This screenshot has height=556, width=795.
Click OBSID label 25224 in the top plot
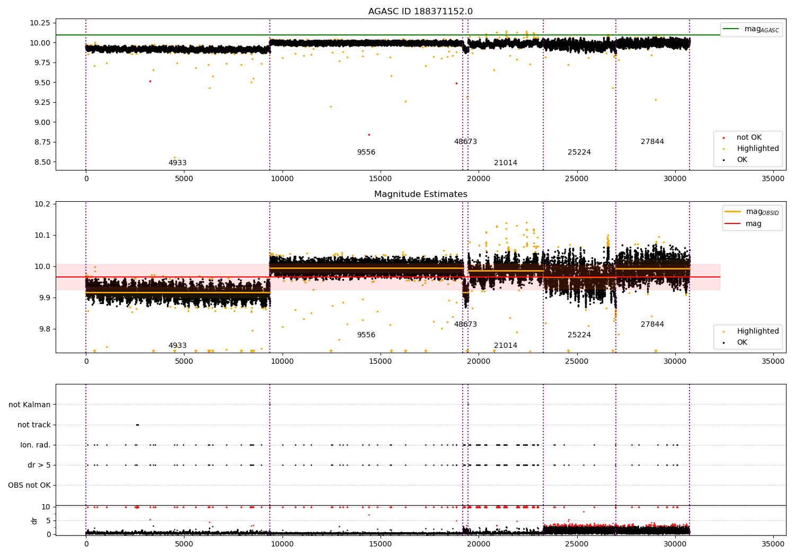(579, 153)
